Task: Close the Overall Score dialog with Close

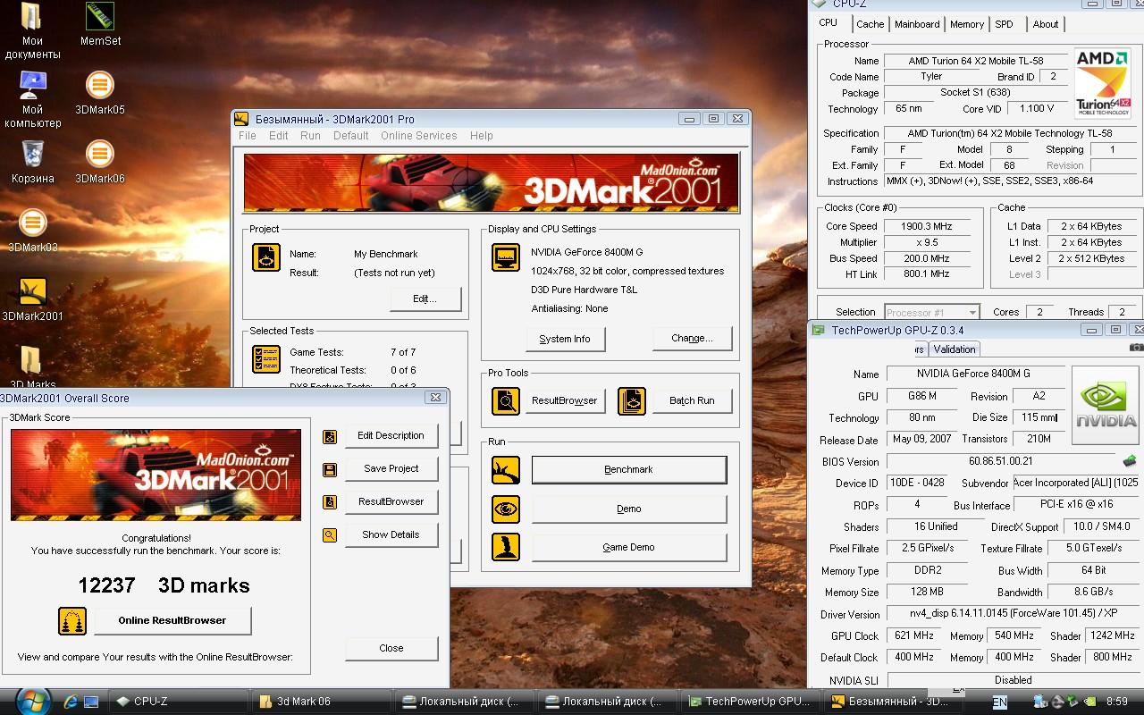Action: (x=391, y=648)
